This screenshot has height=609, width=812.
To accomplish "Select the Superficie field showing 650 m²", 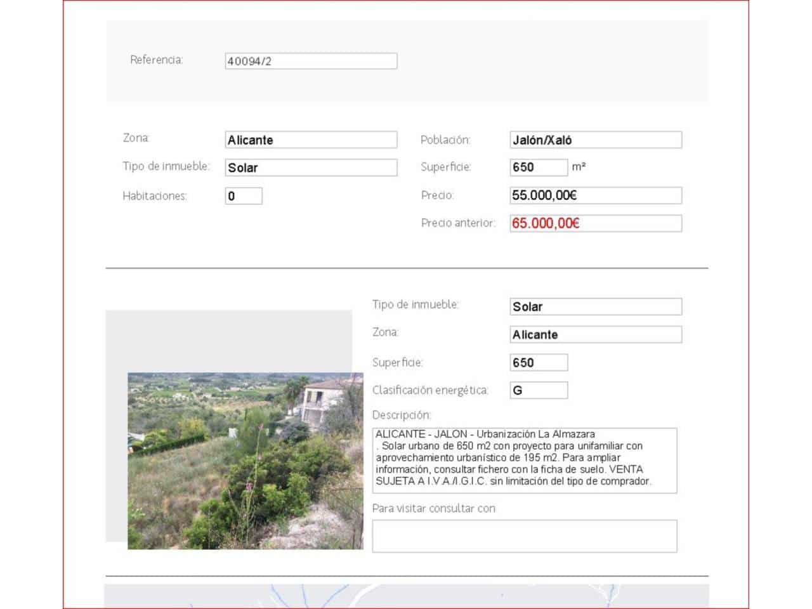I will 539,167.
